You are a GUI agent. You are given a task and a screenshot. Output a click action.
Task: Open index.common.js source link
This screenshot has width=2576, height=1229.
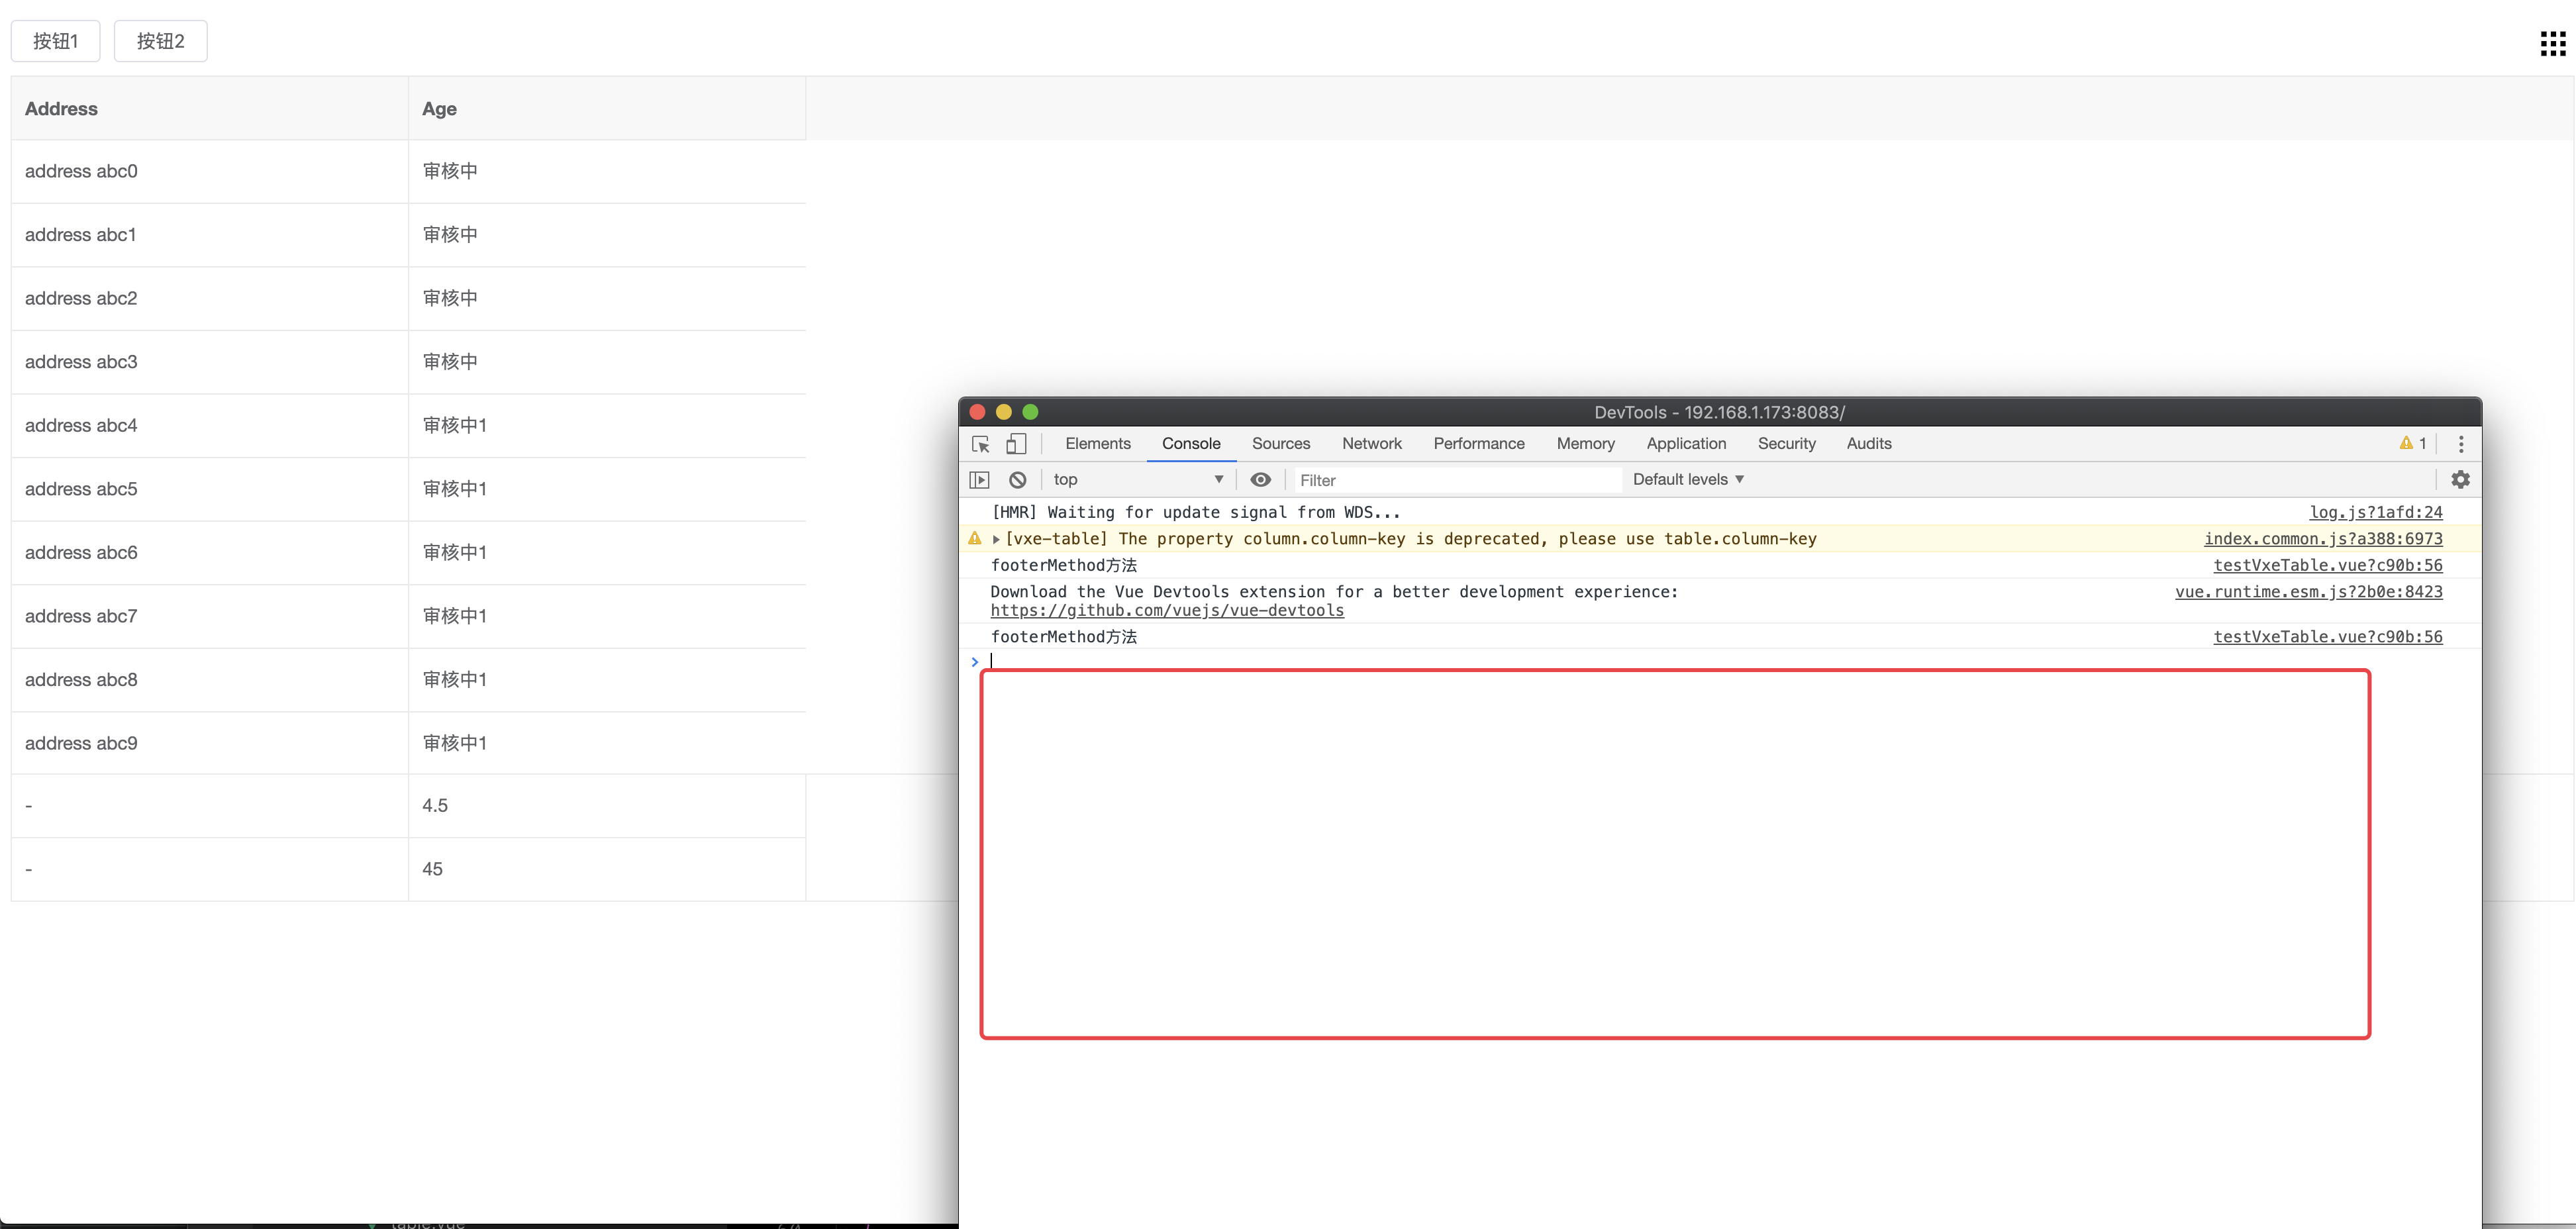coord(2322,539)
